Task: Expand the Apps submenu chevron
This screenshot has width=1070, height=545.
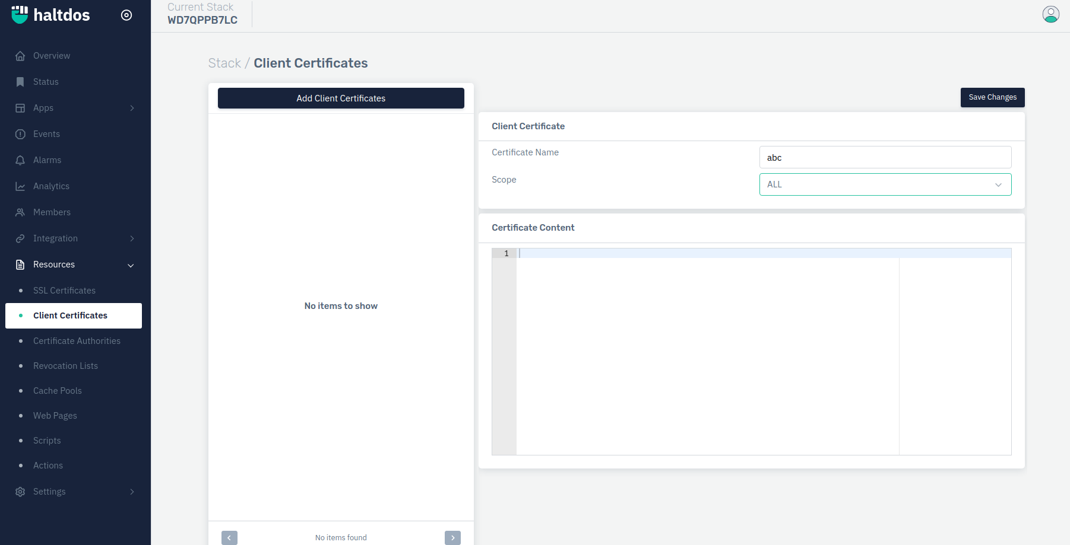Action: 132,108
